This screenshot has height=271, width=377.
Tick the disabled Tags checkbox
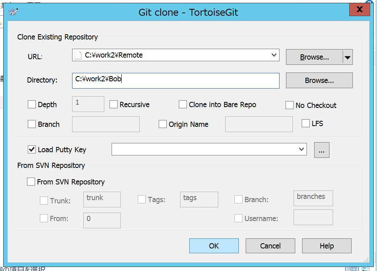142,199
